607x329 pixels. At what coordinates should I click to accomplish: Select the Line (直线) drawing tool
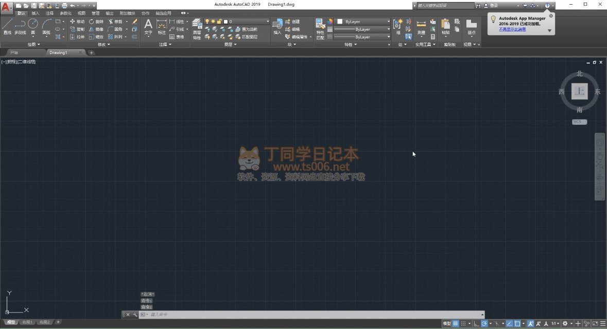(x=7, y=27)
